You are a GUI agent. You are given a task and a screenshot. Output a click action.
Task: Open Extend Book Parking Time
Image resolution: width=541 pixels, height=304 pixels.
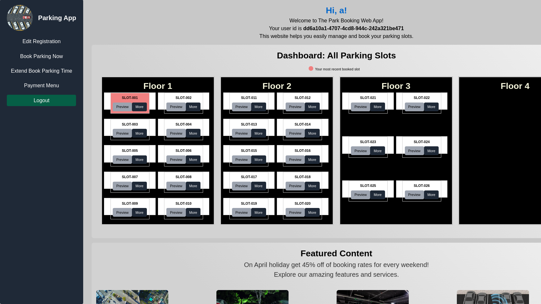coord(41,71)
